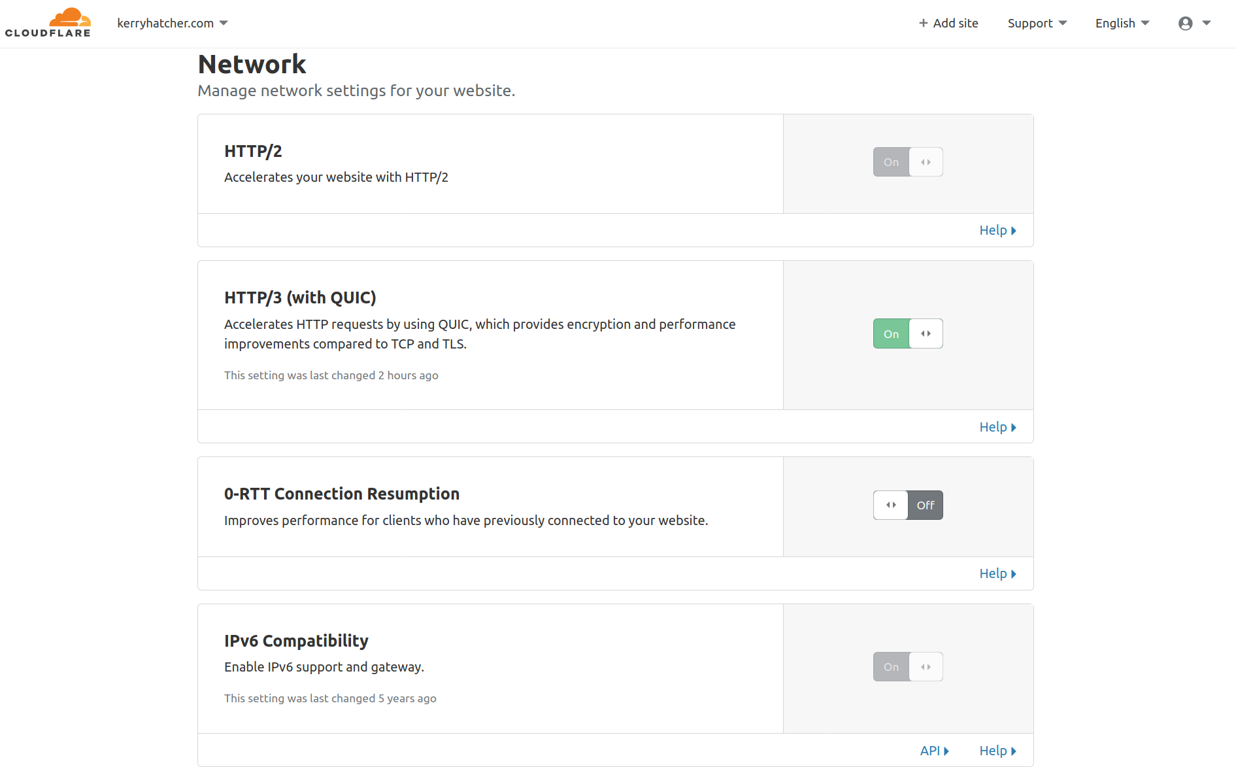The height and width of the screenshot is (767, 1236).
Task: Click the 0-RTT toggle handle arrows
Action: pos(891,505)
